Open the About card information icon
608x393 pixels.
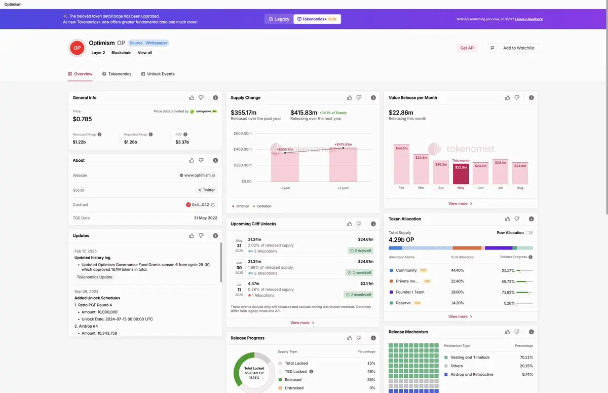click(215, 160)
